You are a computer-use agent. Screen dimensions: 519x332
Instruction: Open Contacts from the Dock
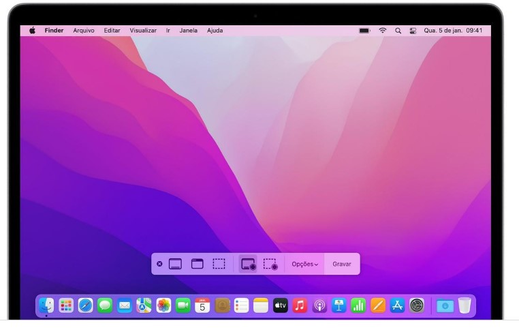[x=222, y=305]
